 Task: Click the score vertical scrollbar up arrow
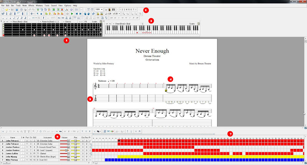pyautogui.click(x=305, y=38)
